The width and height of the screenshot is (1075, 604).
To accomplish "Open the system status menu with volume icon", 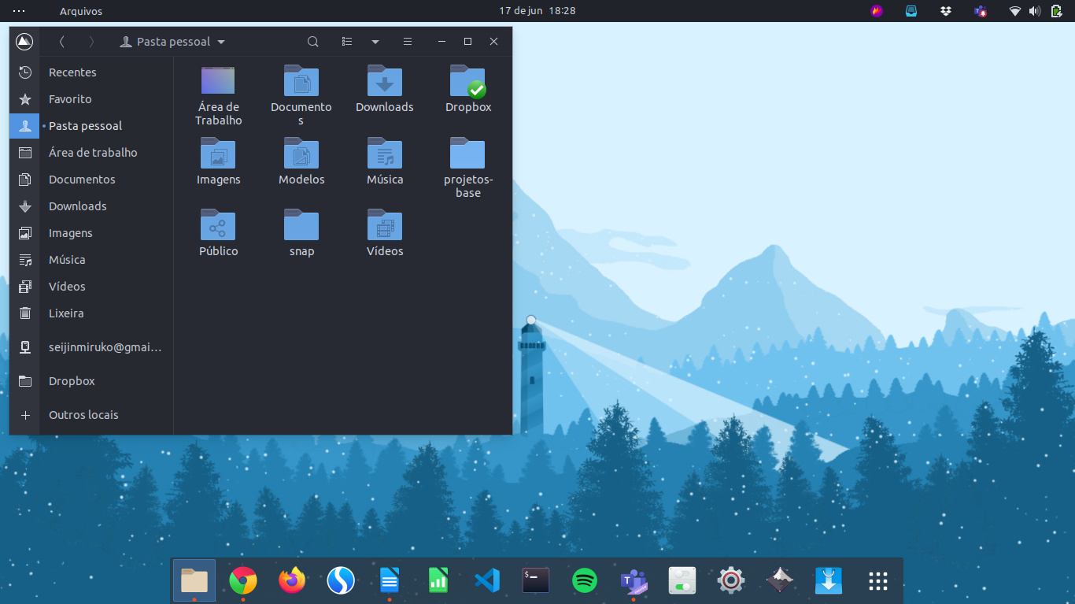I will pos(1034,11).
